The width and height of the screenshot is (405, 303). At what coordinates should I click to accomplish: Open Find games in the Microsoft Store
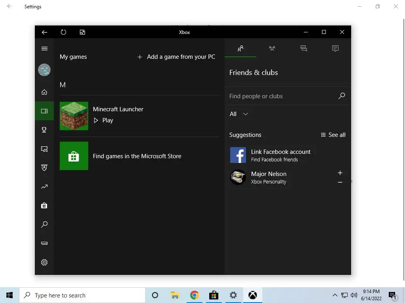137,156
